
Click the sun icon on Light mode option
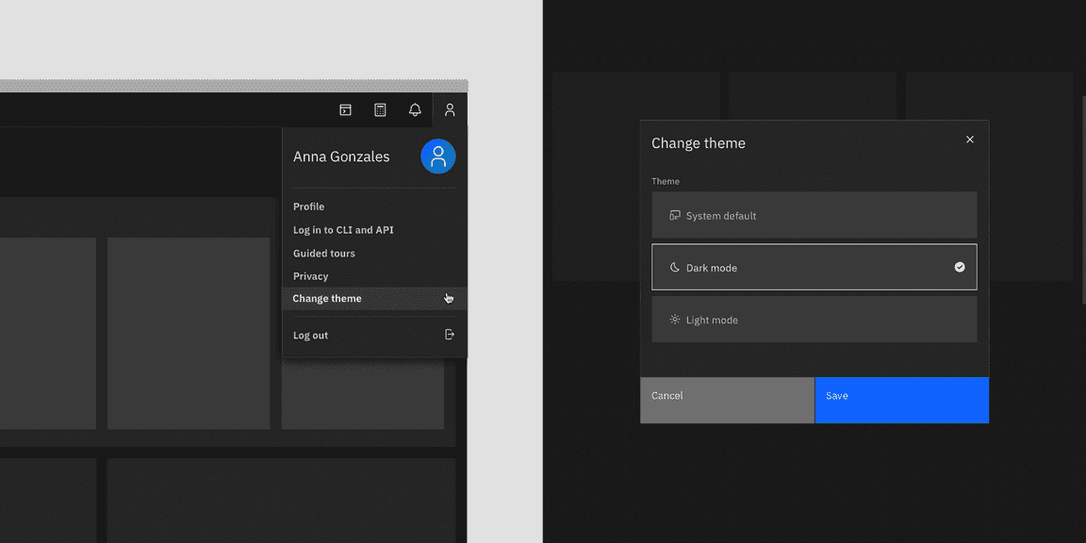click(673, 319)
